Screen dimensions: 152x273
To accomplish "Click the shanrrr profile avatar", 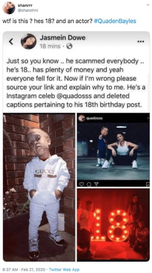I will tap(9, 8).
